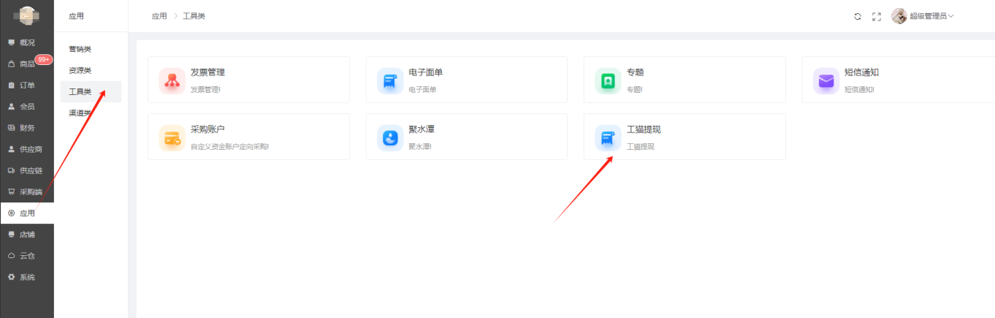995x318 pixels.
Task: Select 应用 in the left sidebar
Action: tap(27, 213)
